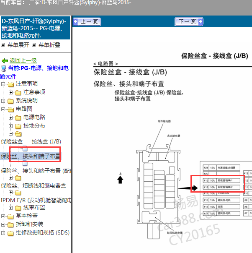252x253 pixels.
Task: Click folder icon beside 电源电路
Action: point(18,118)
